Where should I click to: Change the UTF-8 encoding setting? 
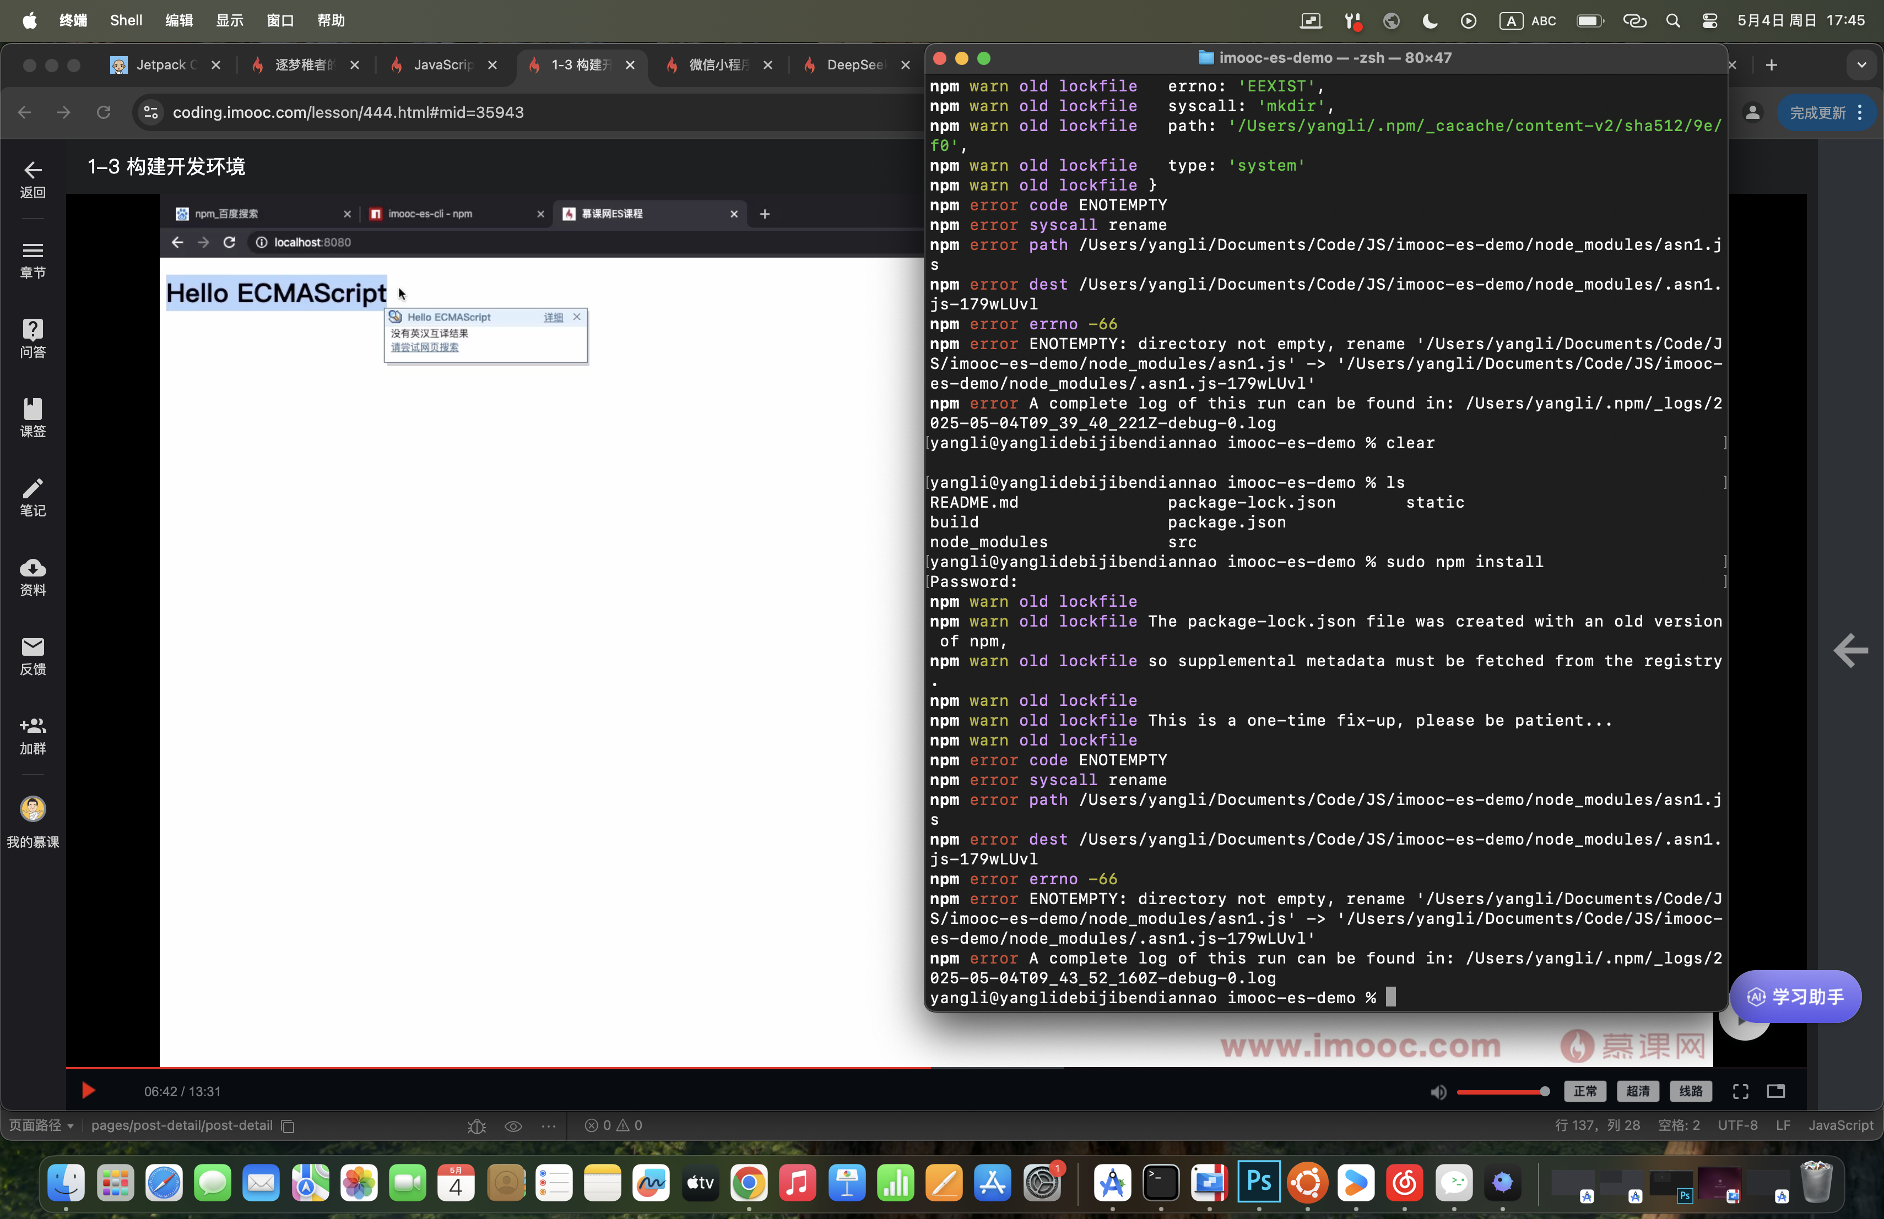tap(1737, 1125)
